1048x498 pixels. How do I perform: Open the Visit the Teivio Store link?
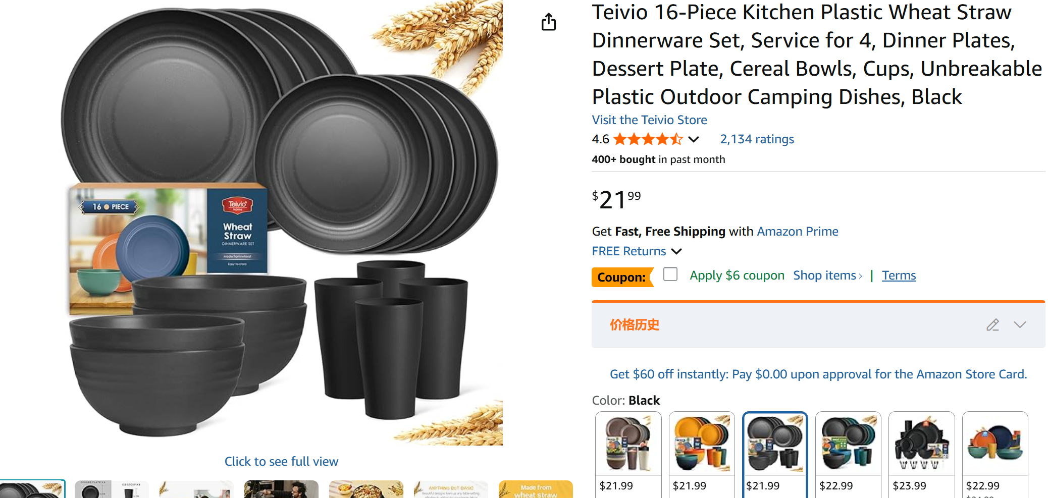pyautogui.click(x=649, y=120)
